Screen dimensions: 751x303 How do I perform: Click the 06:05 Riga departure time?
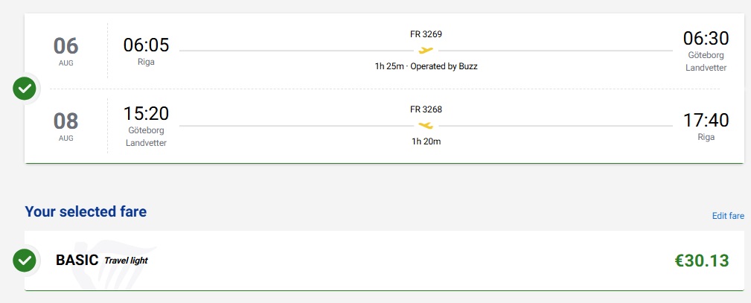(x=146, y=45)
